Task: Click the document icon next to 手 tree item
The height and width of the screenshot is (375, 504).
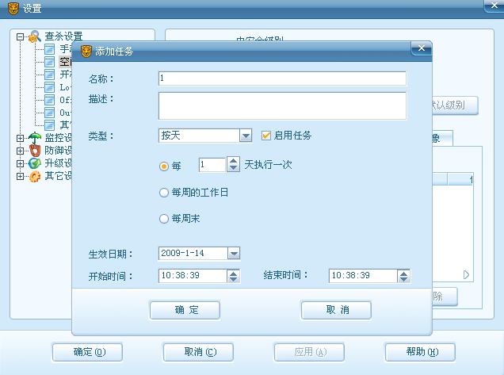Action: [49, 49]
